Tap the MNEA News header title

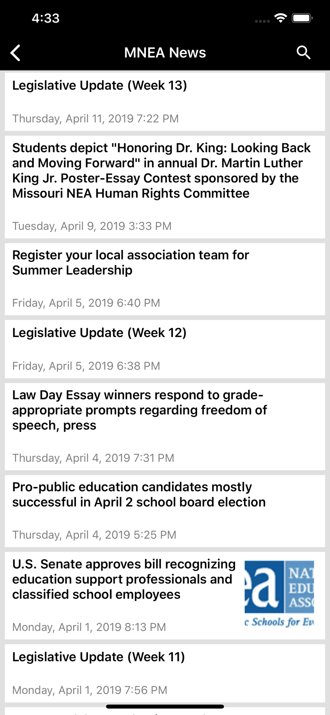165,53
